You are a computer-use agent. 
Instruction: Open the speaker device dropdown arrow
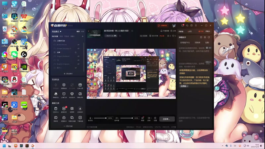tap(119, 118)
